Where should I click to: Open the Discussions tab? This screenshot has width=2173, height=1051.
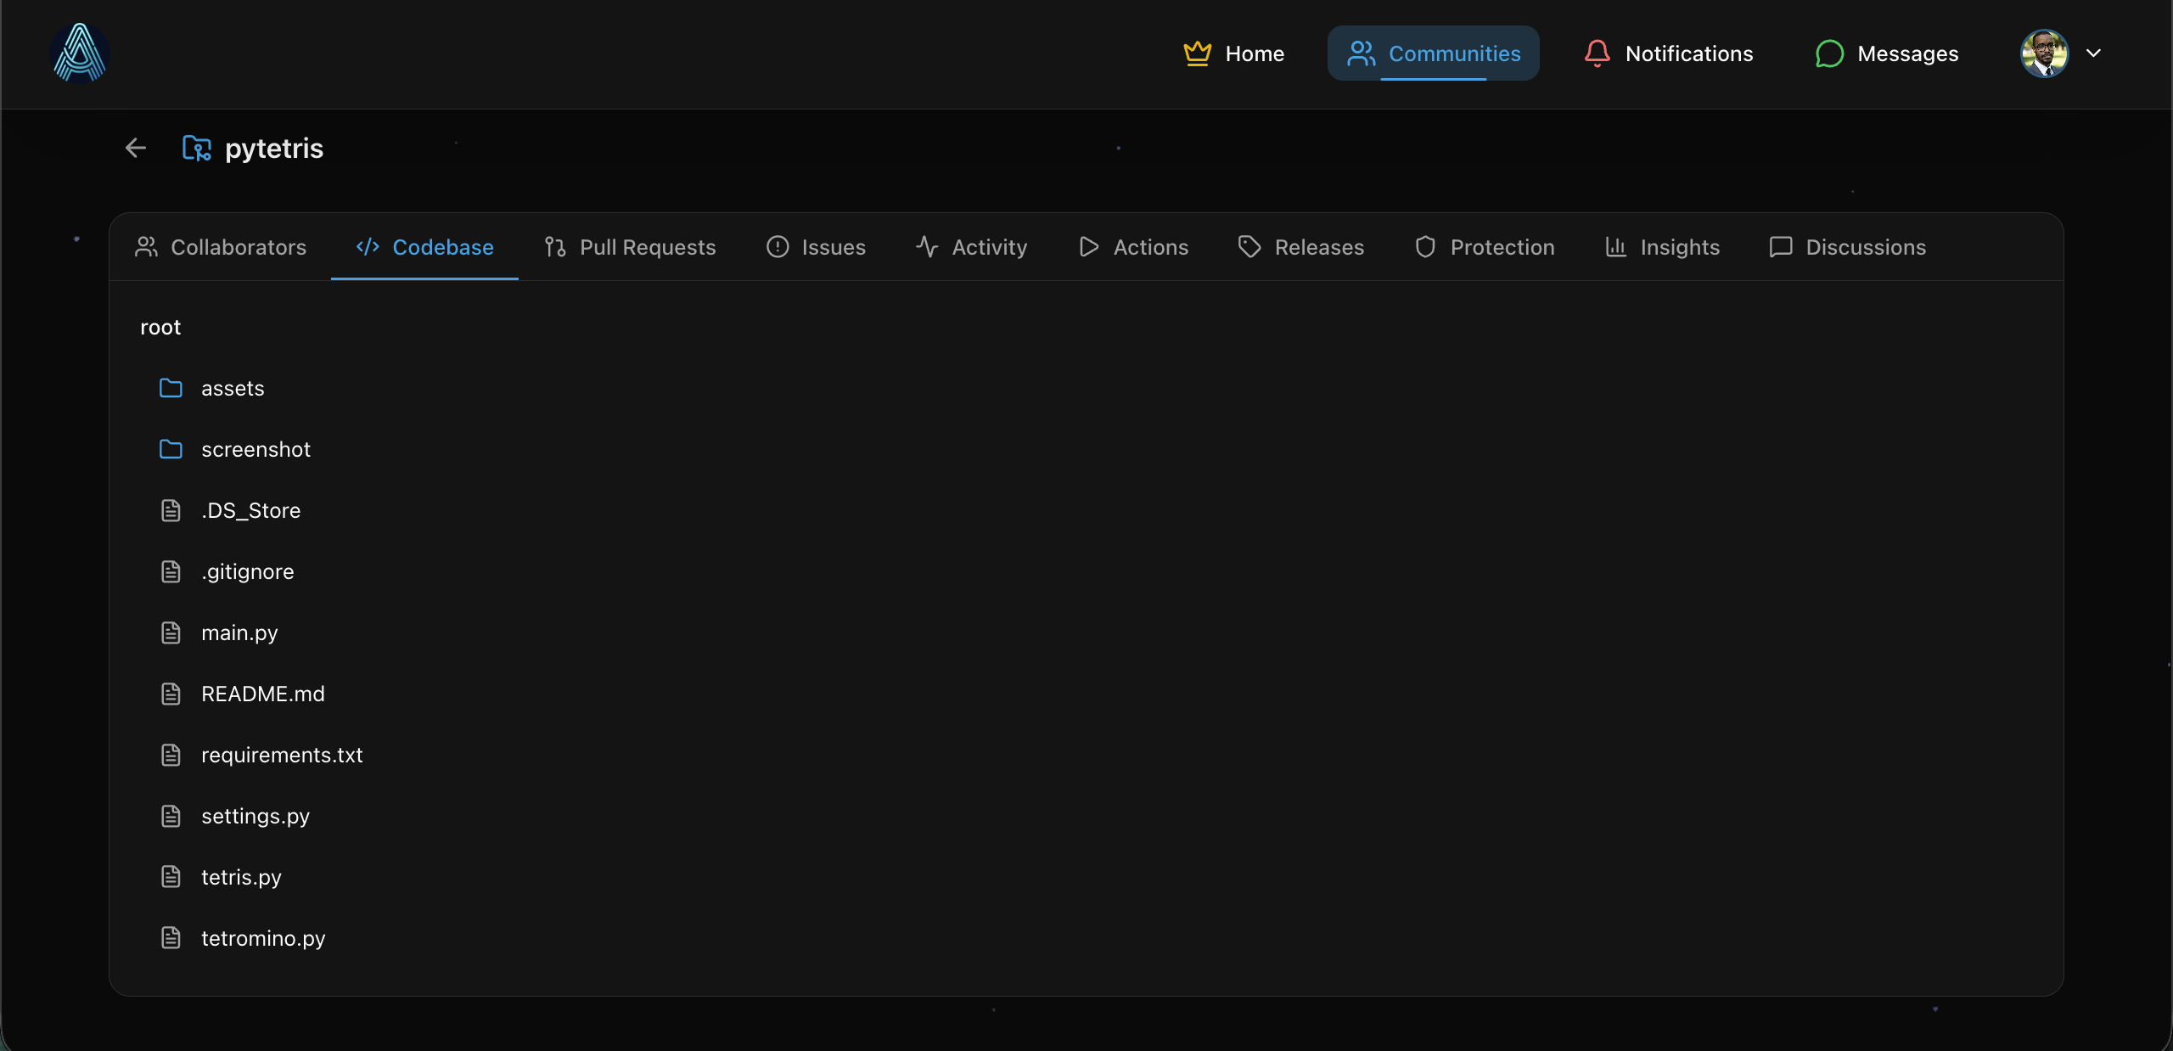point(1848,247)
